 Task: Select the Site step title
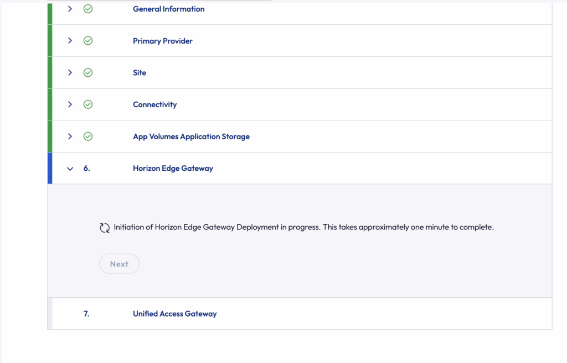click(140, 72)
